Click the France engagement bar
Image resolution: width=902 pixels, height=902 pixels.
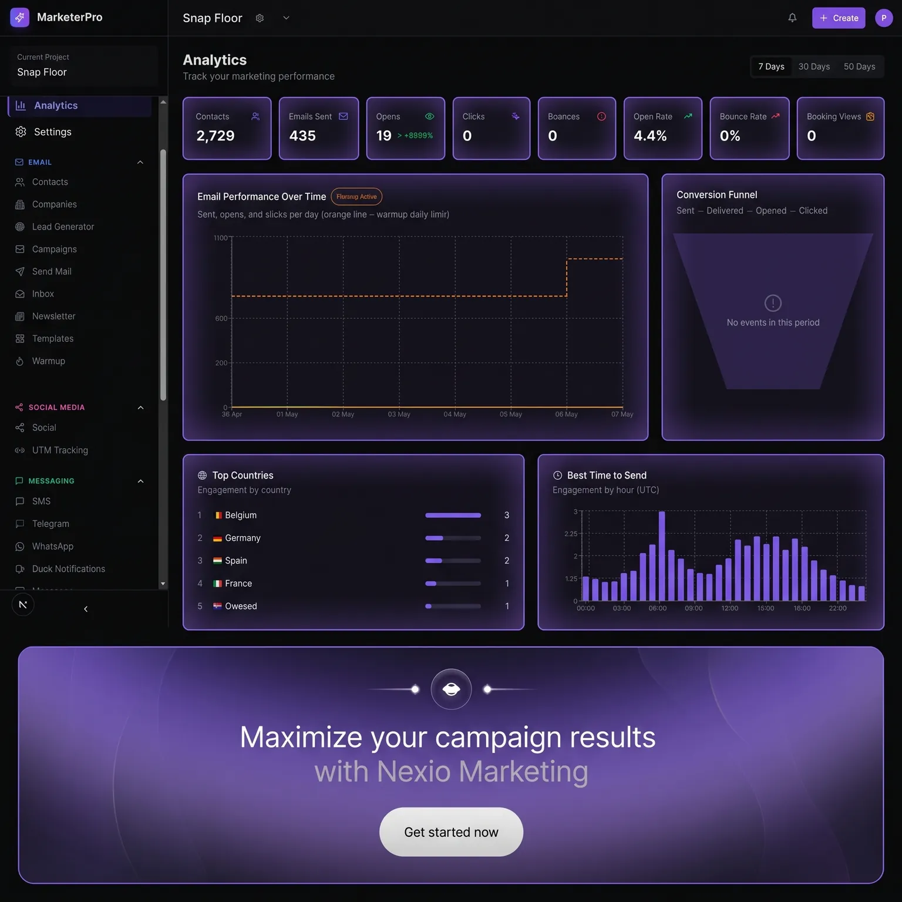pos(453,583)
